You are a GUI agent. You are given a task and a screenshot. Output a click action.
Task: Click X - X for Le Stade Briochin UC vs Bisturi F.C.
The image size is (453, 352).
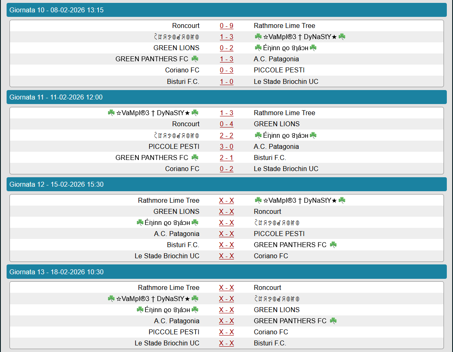(x=226, y=343)
